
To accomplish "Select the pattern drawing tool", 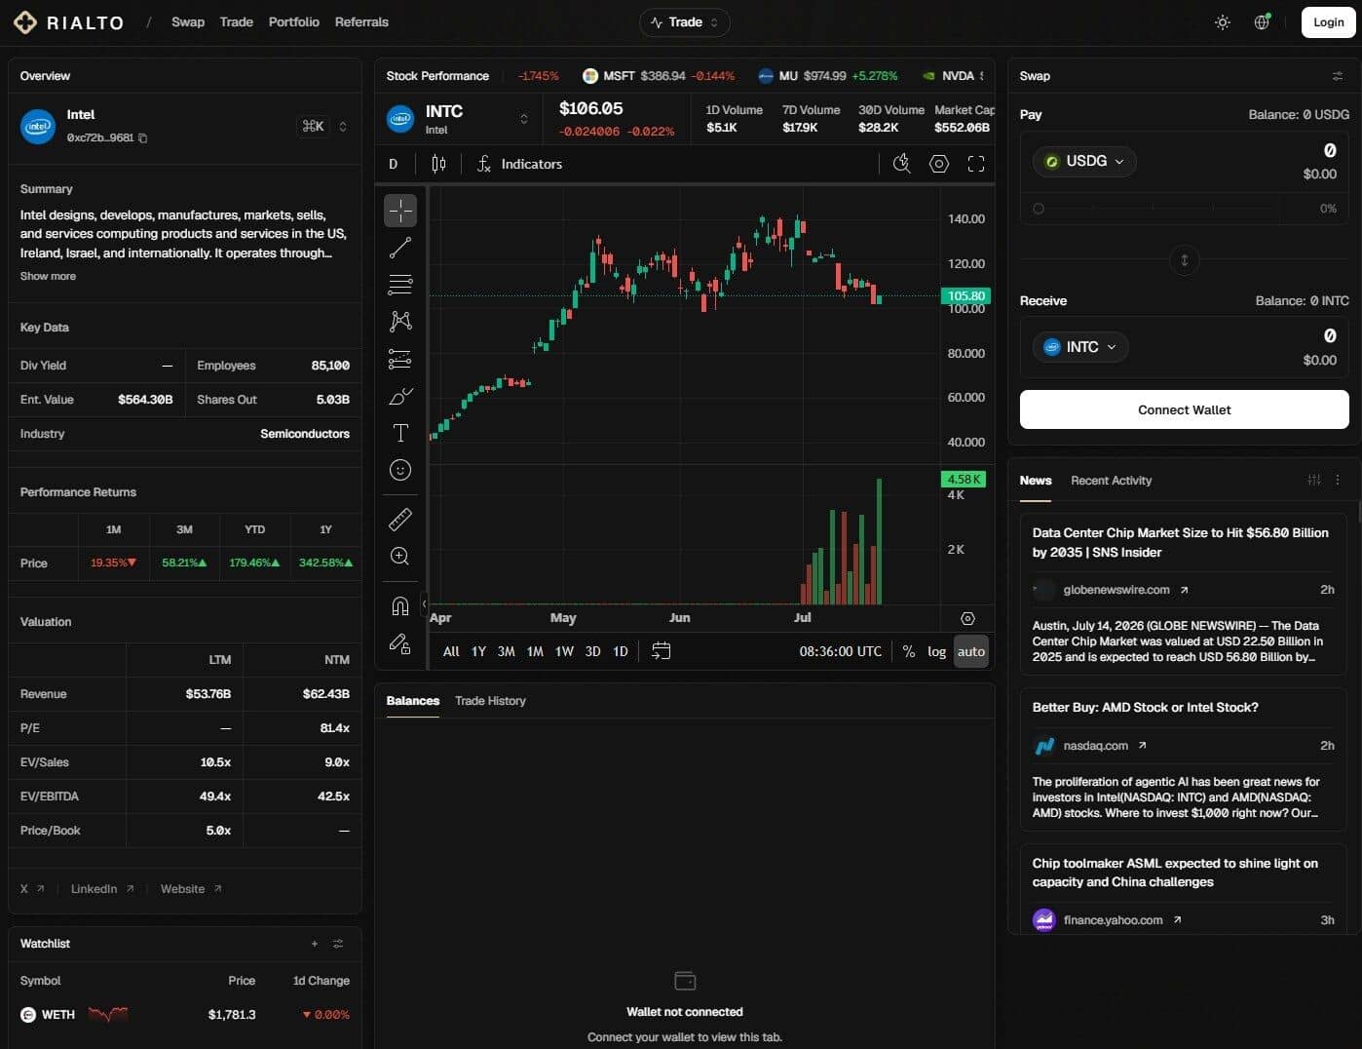I will click(400, 321).
